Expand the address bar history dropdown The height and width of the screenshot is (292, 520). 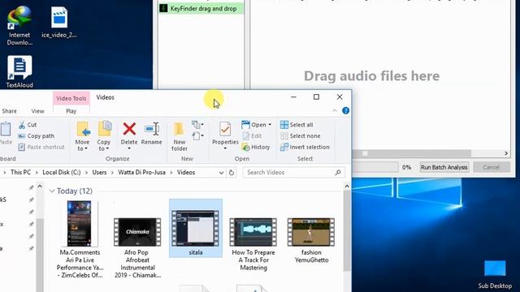click(x=221, y=173)
